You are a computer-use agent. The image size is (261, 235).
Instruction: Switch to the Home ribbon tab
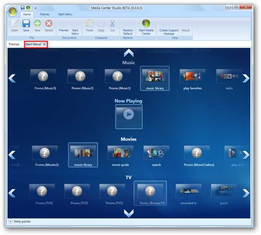(x=27, y=14)
